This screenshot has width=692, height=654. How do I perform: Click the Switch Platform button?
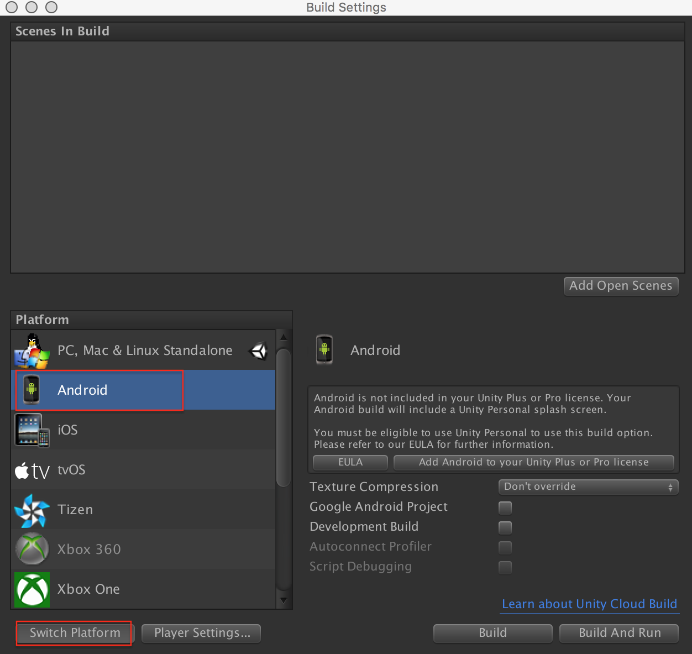click(x=75, y=633)
